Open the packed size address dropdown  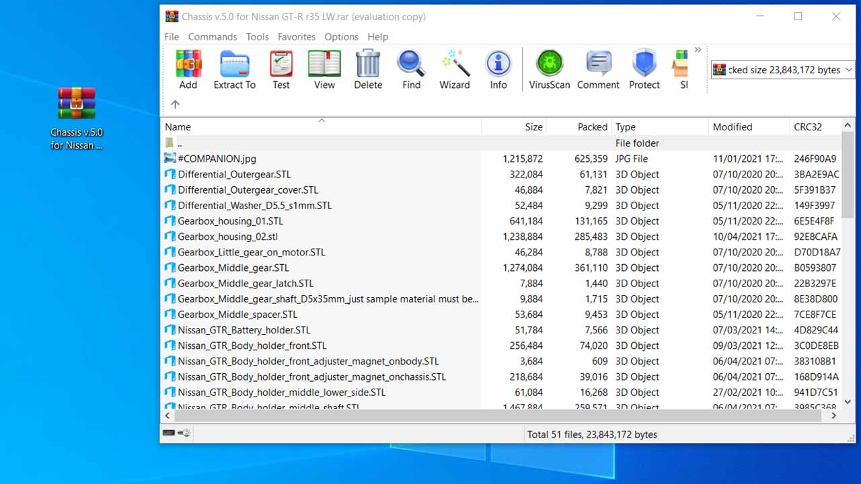pyautogui.click(x=849, y=70)
